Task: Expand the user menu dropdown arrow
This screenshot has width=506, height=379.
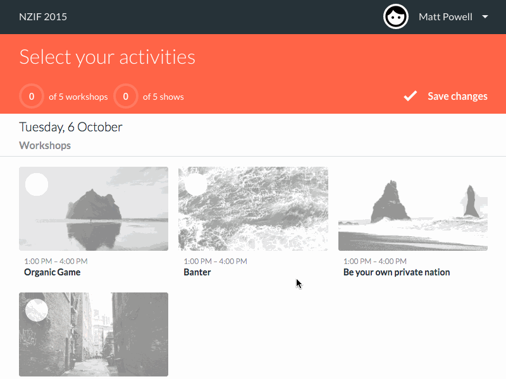Action: click(x=485, y=17)
